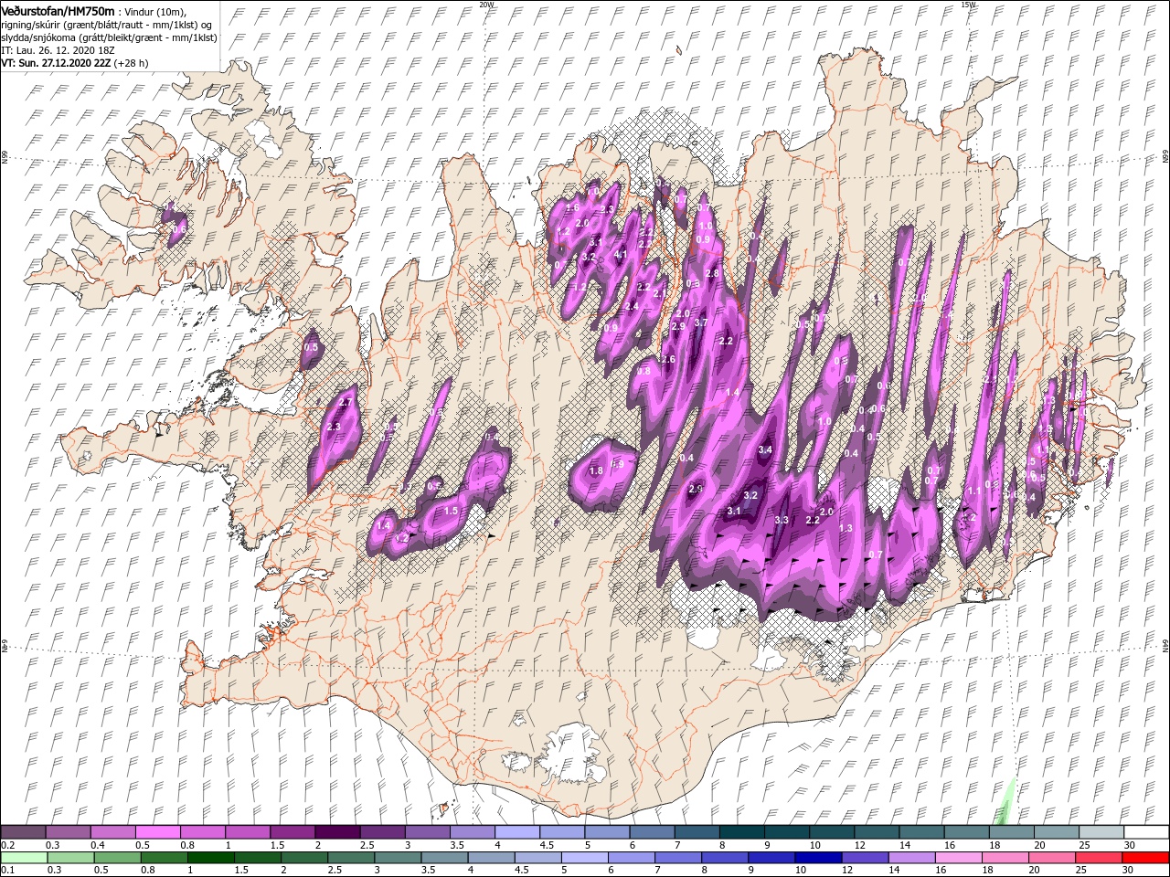
Task: Click the 15W longitude label
Action: pyautogui.click(x=970, y=5)
